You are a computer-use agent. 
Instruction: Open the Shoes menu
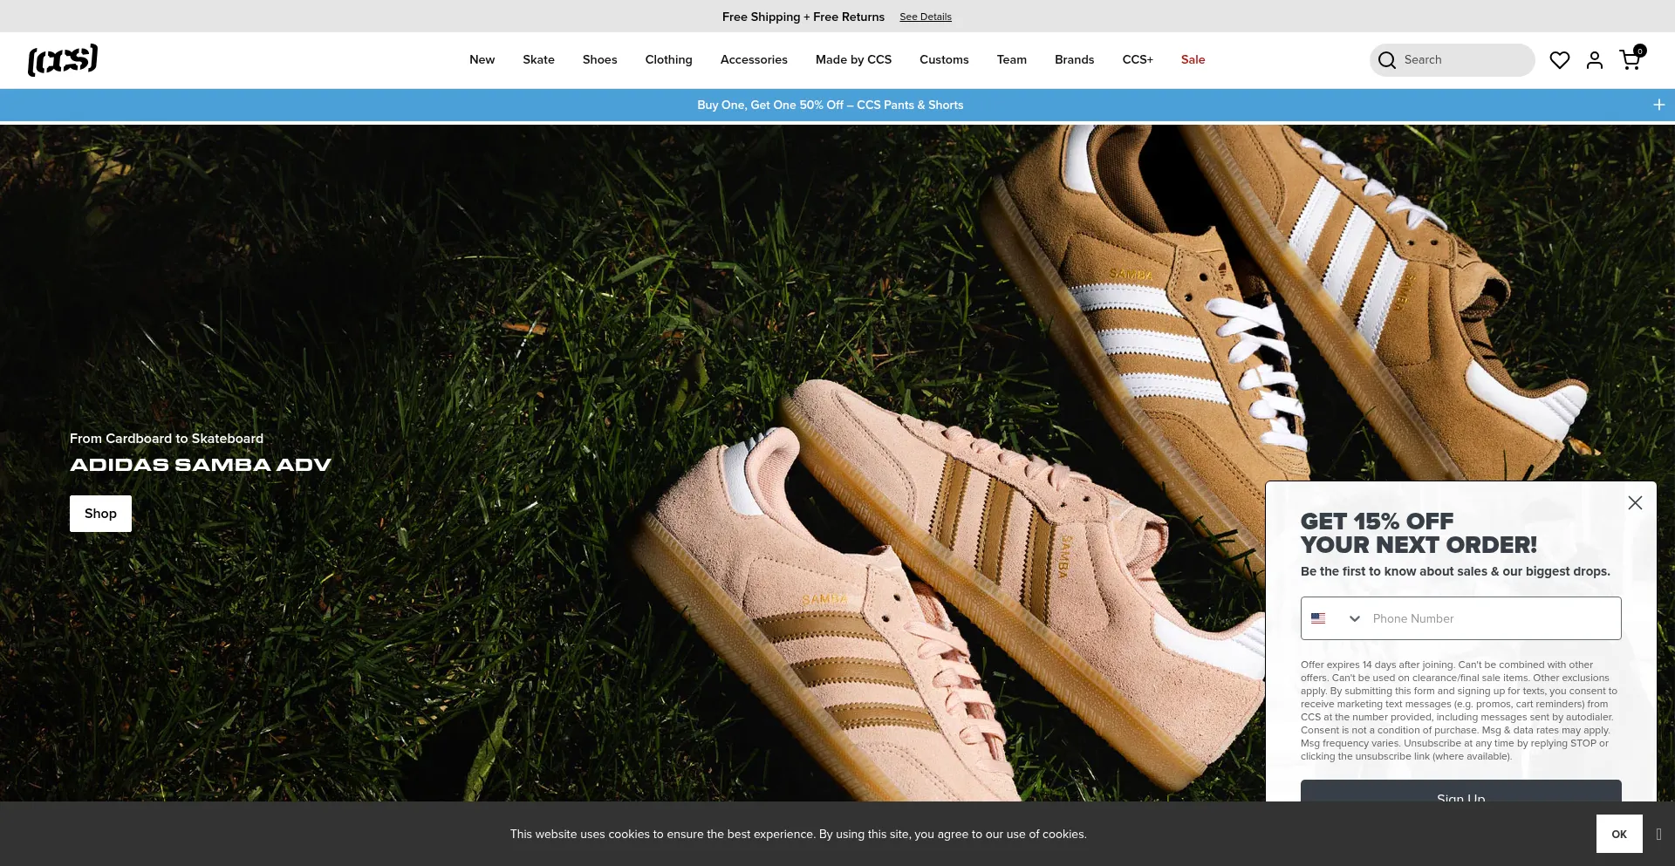click(599, 60)
